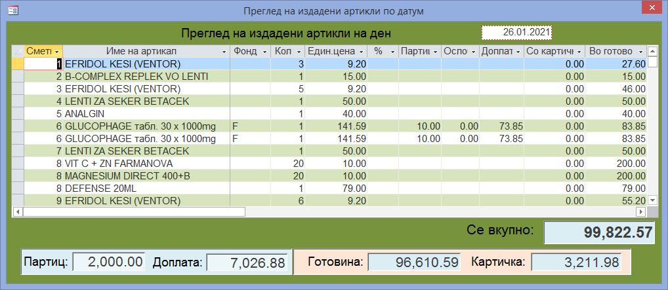Open the Кол column filter dropdown
The image size is (668, 290).
click(x=299, y=52)
